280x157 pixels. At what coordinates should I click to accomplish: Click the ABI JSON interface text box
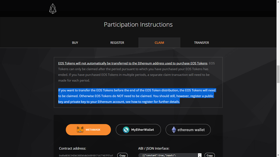pos(170,155)
